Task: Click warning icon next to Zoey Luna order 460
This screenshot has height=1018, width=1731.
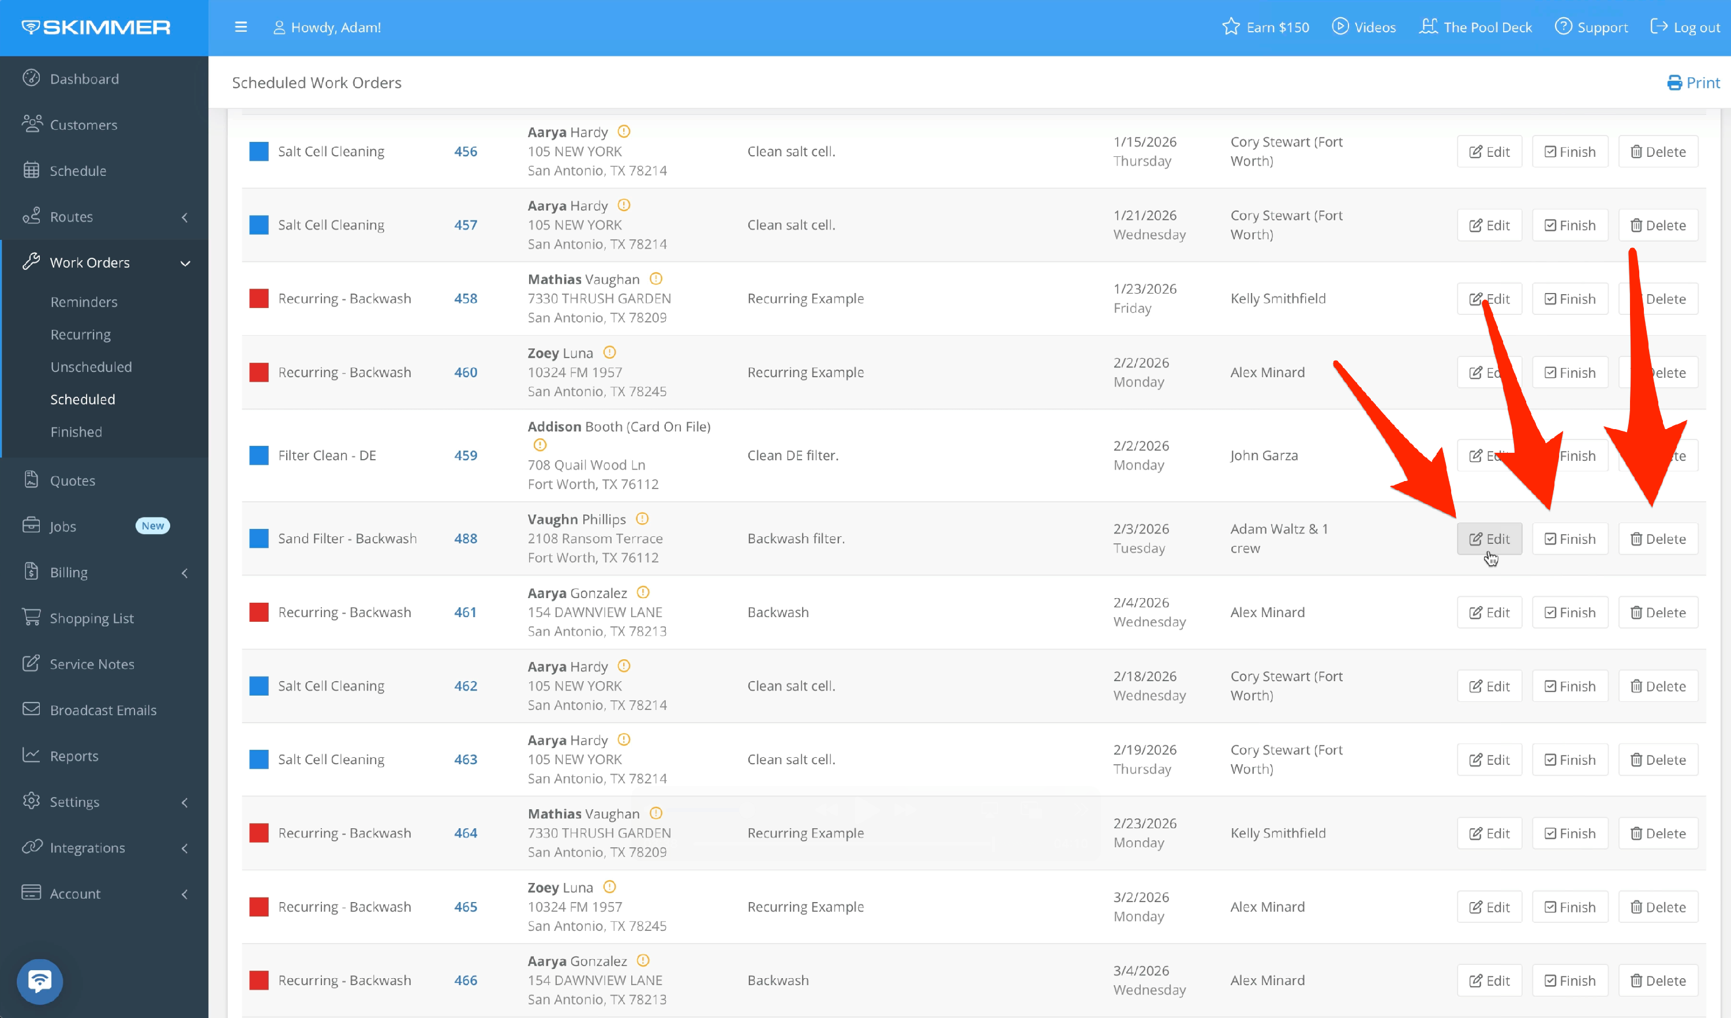Action: 609,353
